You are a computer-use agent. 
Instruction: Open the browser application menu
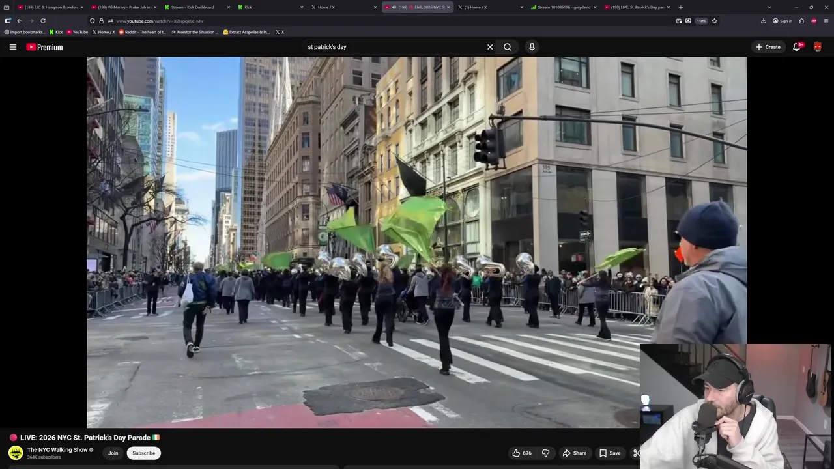(x=826, y=21)
